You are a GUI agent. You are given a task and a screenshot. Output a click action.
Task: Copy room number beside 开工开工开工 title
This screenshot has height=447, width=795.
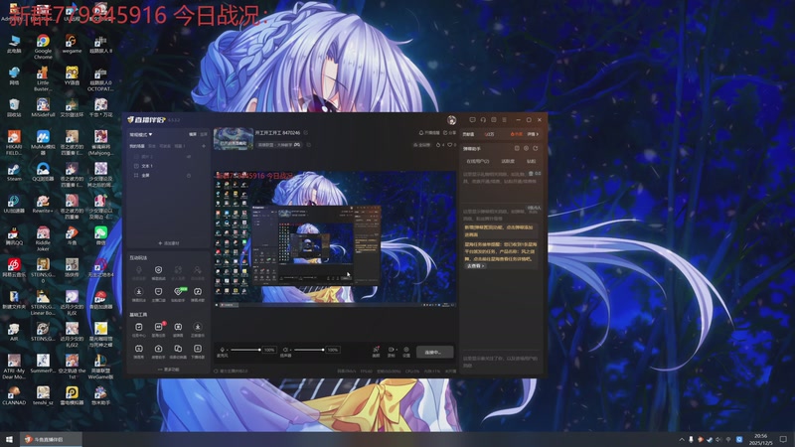click(306, 133)
